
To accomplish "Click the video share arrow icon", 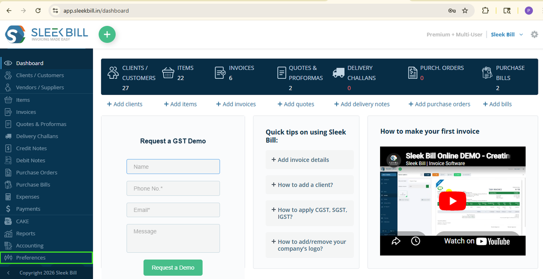I will pyautogui.click(x=396, y=241).
